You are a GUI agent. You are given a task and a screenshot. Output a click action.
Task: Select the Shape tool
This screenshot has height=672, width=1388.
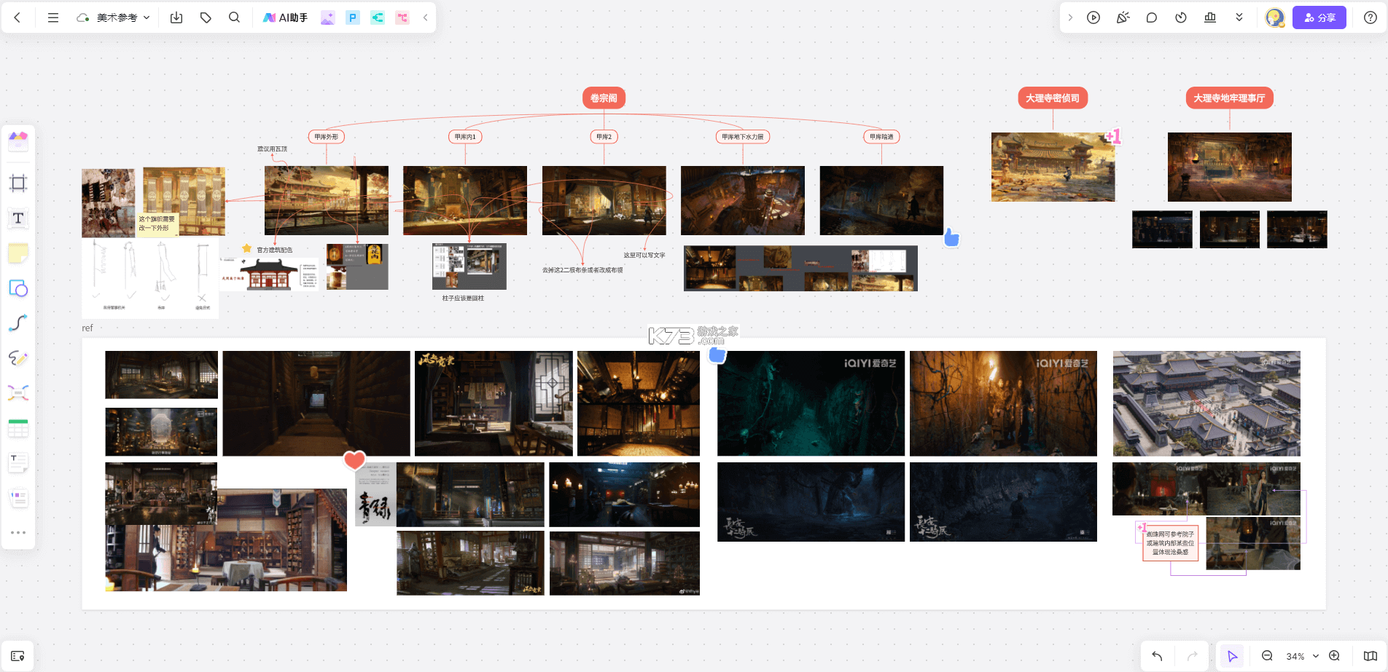tap(18, 288)
